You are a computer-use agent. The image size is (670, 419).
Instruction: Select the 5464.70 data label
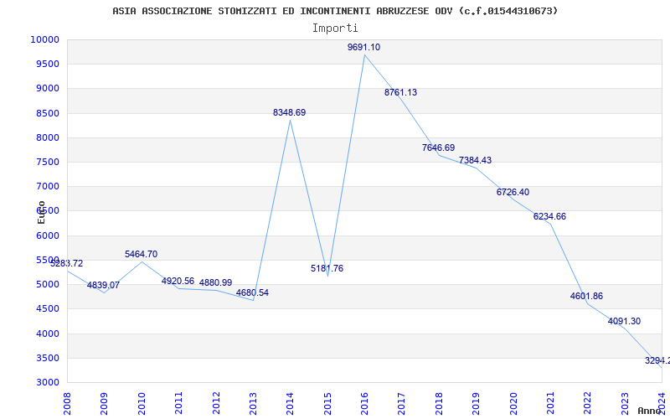point(141,255)
